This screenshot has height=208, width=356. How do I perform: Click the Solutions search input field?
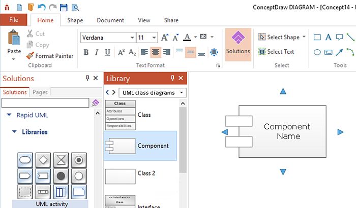click(45, 103)
